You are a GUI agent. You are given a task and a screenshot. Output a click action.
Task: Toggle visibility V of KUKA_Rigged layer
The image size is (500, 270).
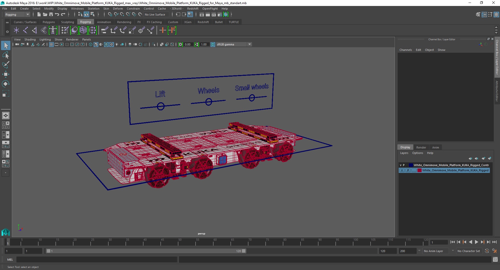402,170
